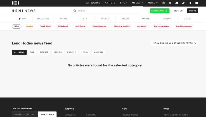Select the MUSEUM feed filter

coord(98,52)
